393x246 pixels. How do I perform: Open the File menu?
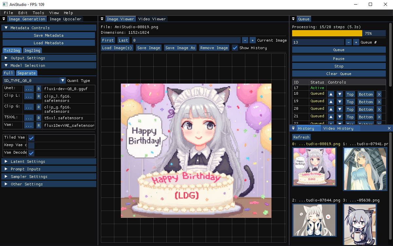9,13
